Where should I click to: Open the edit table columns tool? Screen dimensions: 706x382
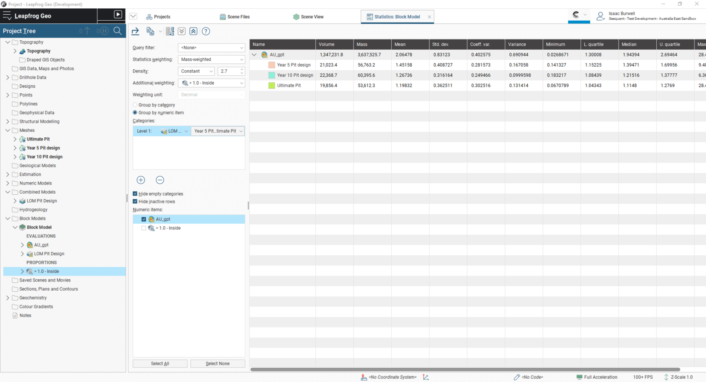coord(170,31)
